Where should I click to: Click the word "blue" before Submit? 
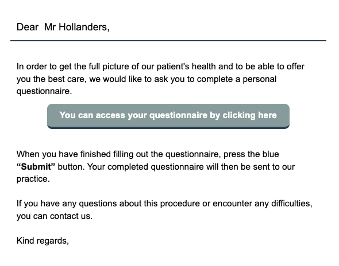coord(271,154)
